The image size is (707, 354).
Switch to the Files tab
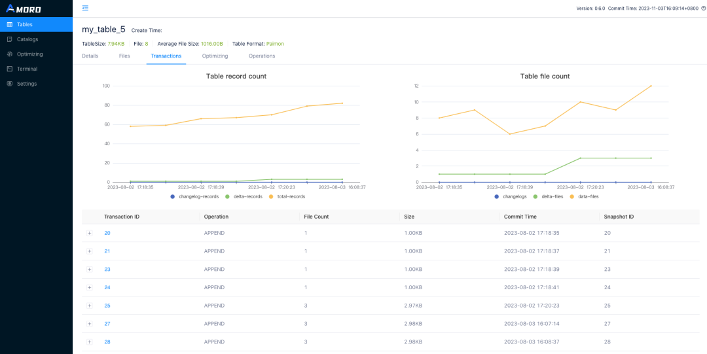pyautogui.click(x=124, y=56)
